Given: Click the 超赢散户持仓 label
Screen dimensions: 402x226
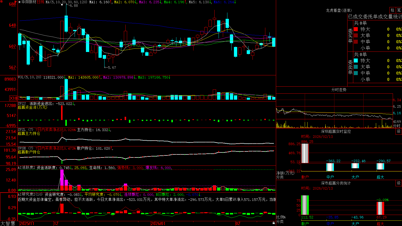Looking at the screenshot, I should (x=29, y=152).
